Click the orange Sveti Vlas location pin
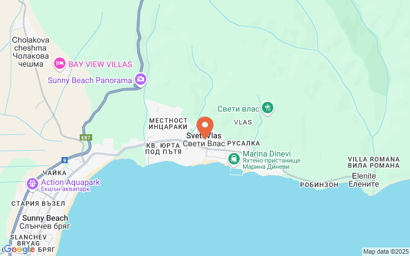 (205, 127)
